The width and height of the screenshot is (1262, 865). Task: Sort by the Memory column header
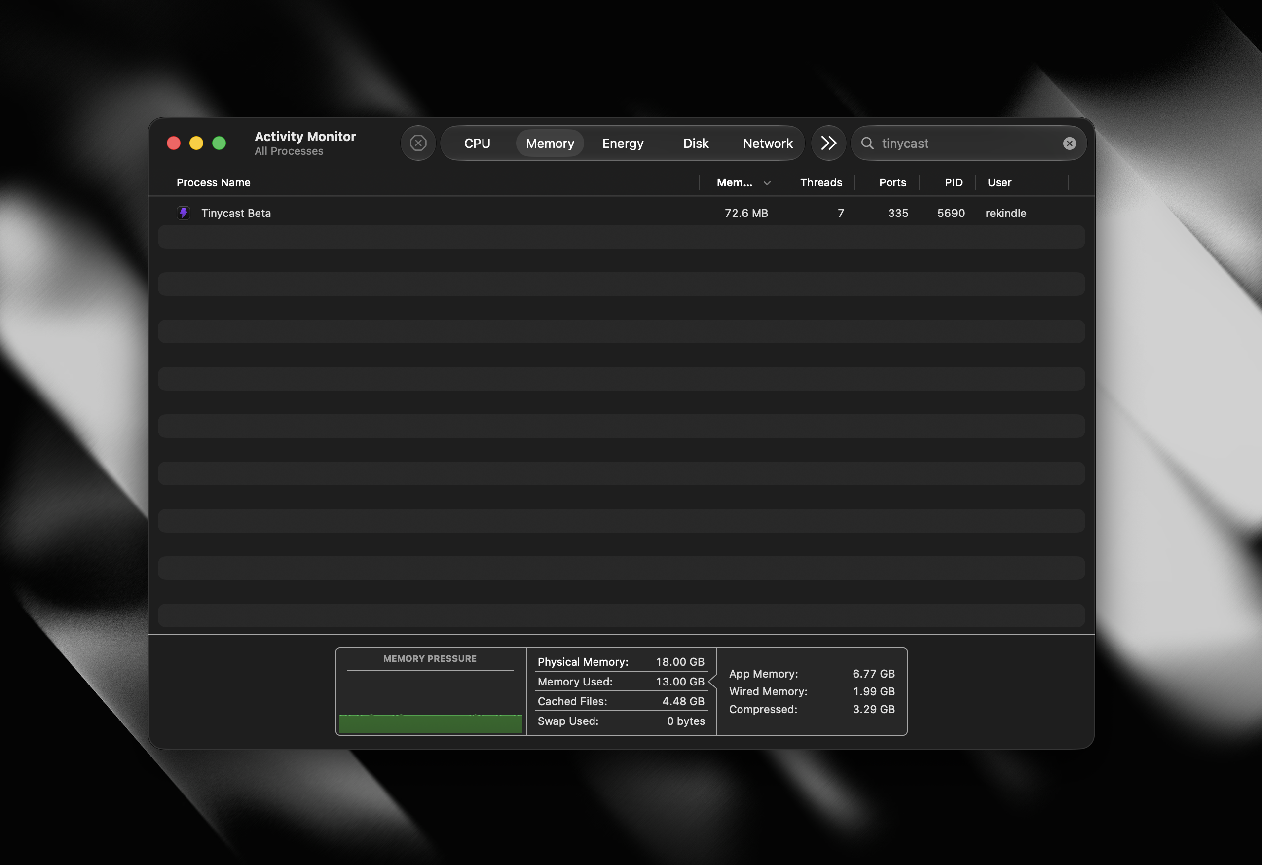point(734,182)
